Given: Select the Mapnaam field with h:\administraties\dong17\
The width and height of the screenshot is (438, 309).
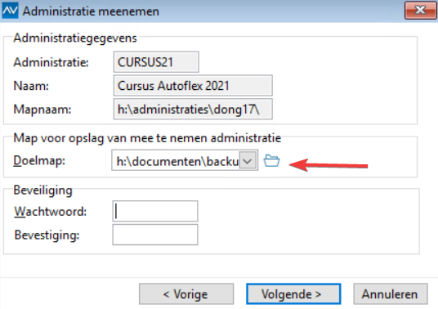Looking at the screenshot, I should [193, 109].
